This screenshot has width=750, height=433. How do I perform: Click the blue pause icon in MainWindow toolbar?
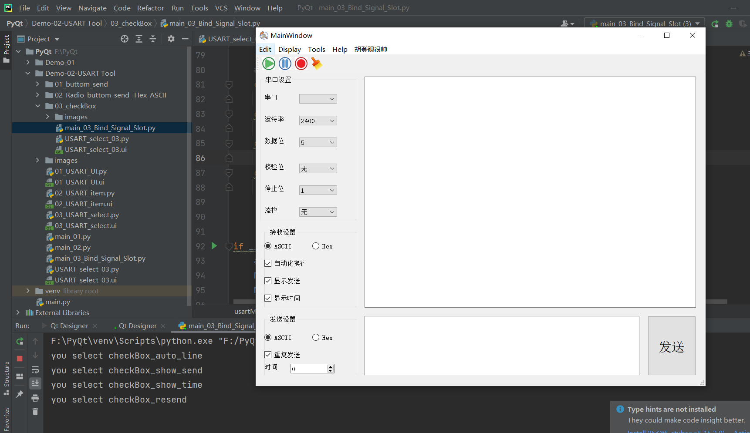tap(285, 64)
